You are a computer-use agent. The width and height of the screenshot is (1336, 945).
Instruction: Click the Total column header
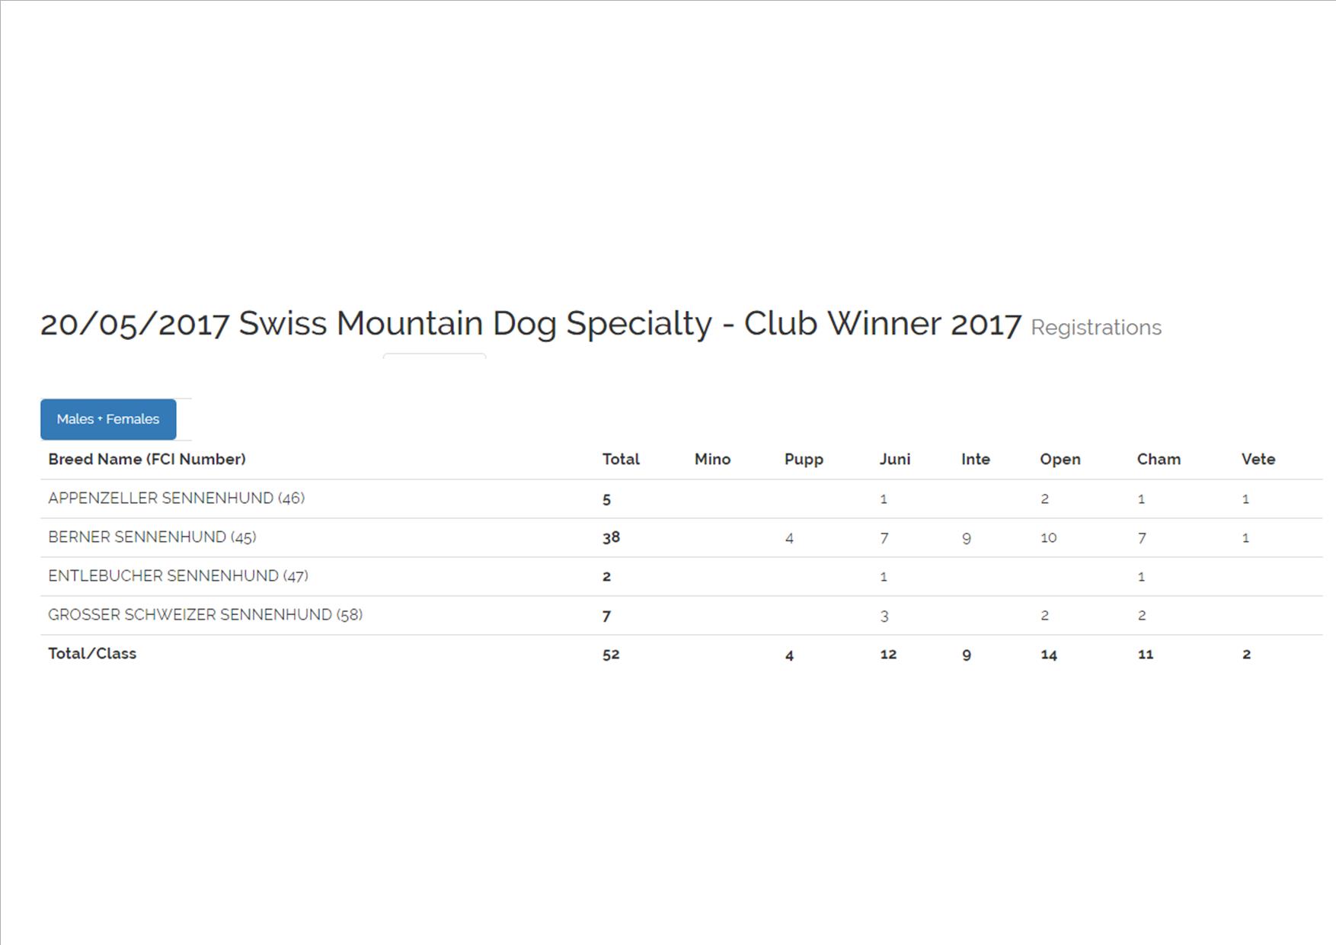click(621, 459)
